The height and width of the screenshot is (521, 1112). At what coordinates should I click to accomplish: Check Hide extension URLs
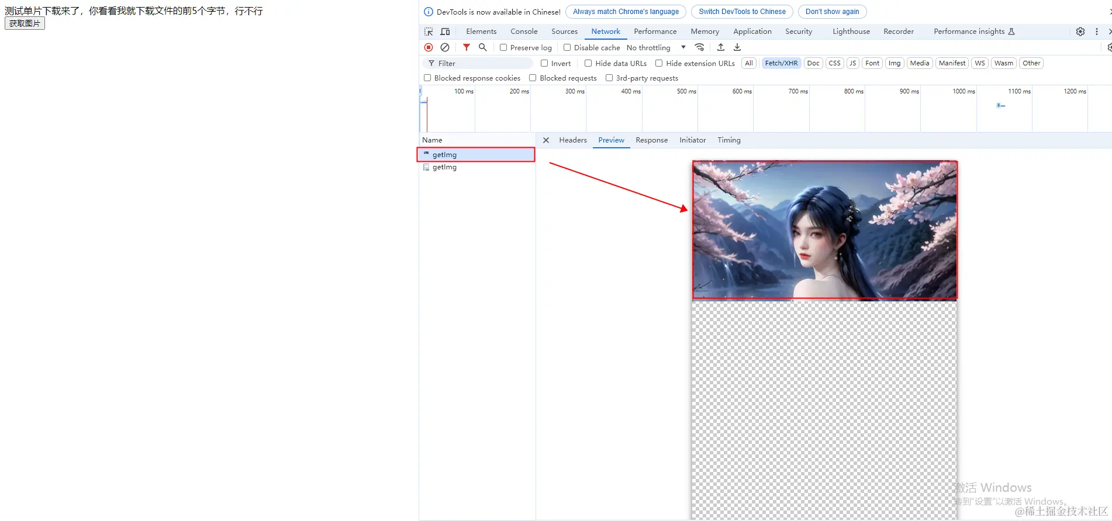tap(659, 63)
